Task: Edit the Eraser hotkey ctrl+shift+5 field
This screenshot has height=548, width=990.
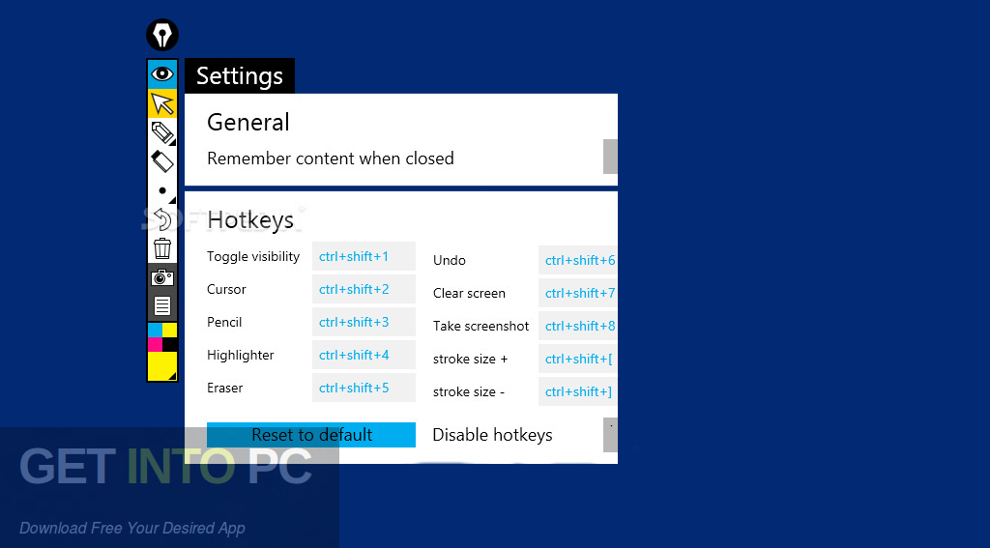Action: (x=364, y=388)
